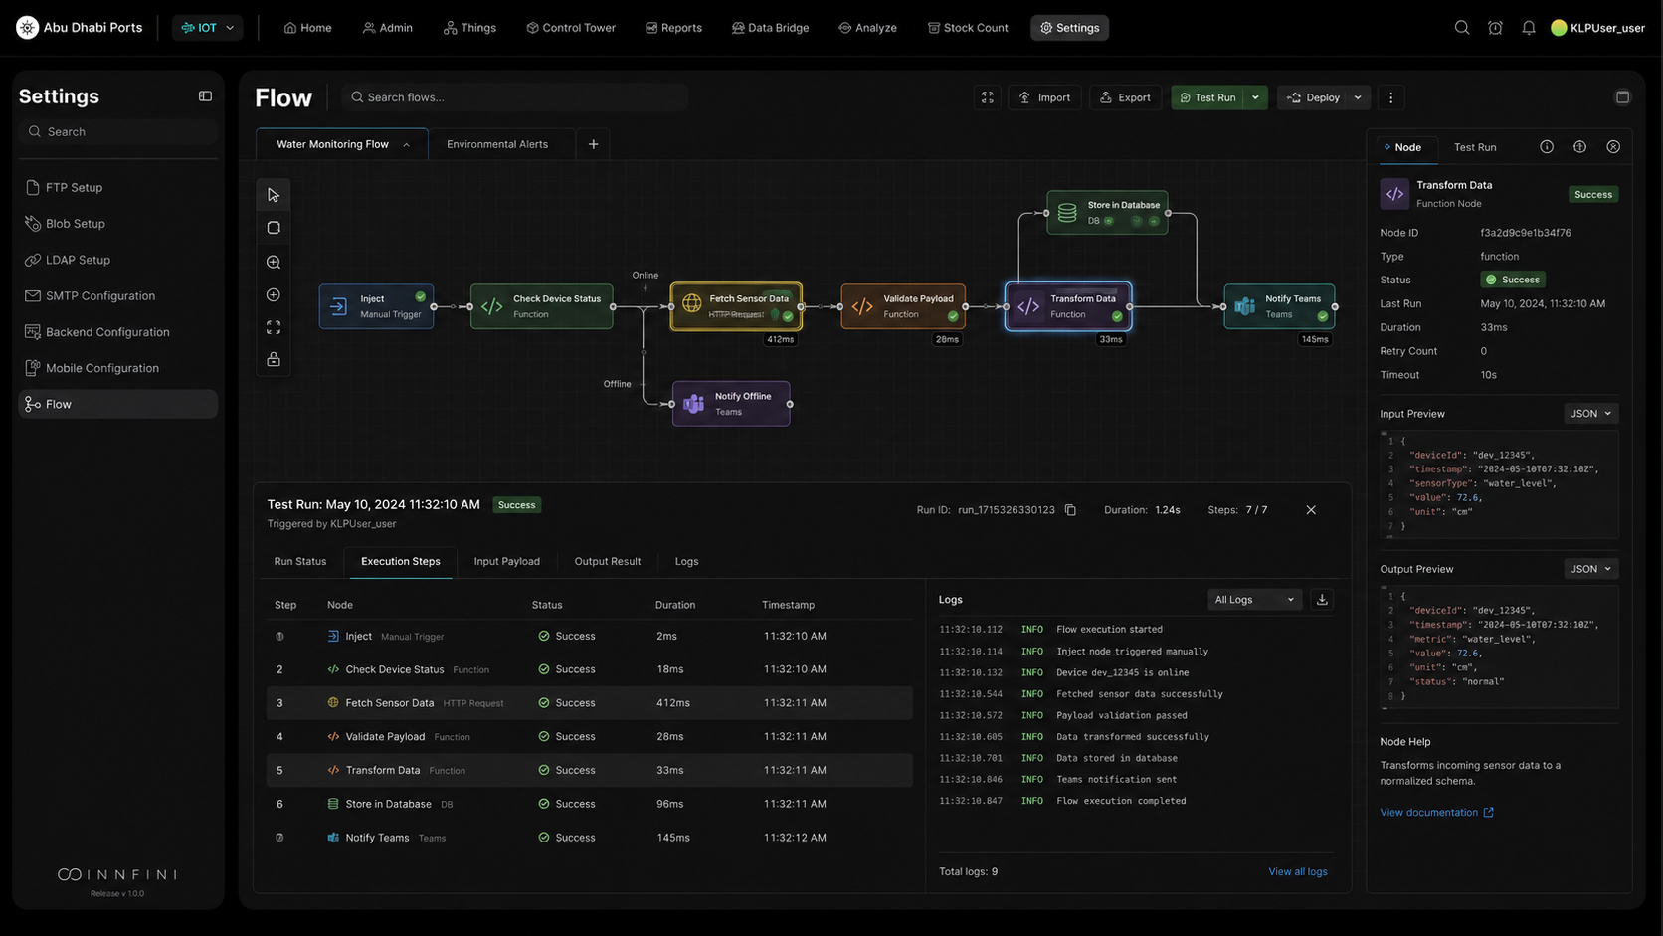Open the Input Payload tab
This screenshot has height=936, width=1663.
507,562
